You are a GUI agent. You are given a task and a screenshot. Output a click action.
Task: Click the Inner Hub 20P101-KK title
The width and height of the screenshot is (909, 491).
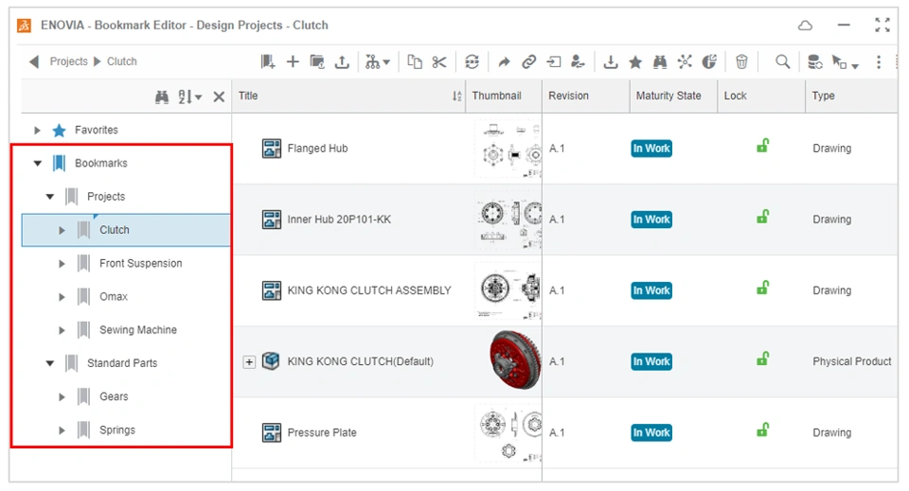[339, 219]
